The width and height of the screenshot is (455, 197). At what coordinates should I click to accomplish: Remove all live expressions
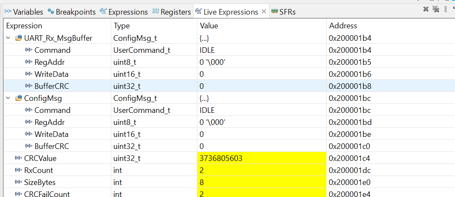tap(436, 9)
